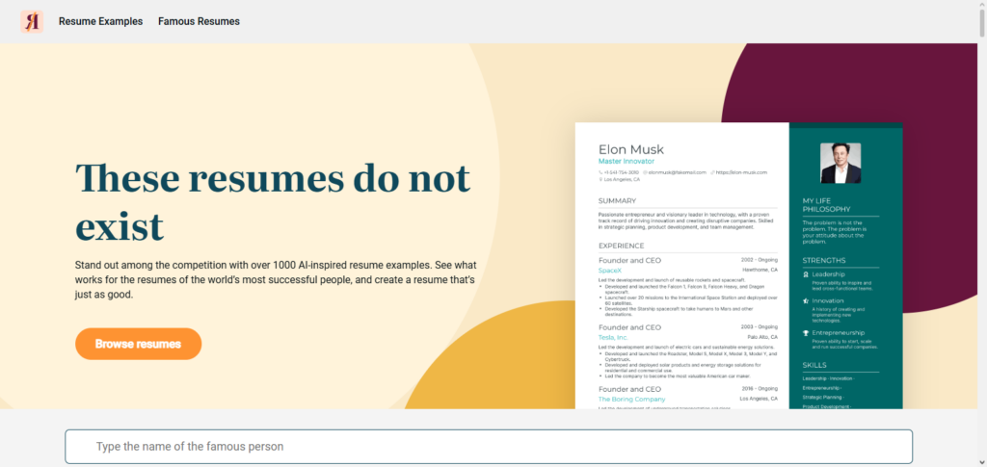Click the Entrepreneurship trophy icon in the resume
987x467 pixels.
click(x=806, y=333)
